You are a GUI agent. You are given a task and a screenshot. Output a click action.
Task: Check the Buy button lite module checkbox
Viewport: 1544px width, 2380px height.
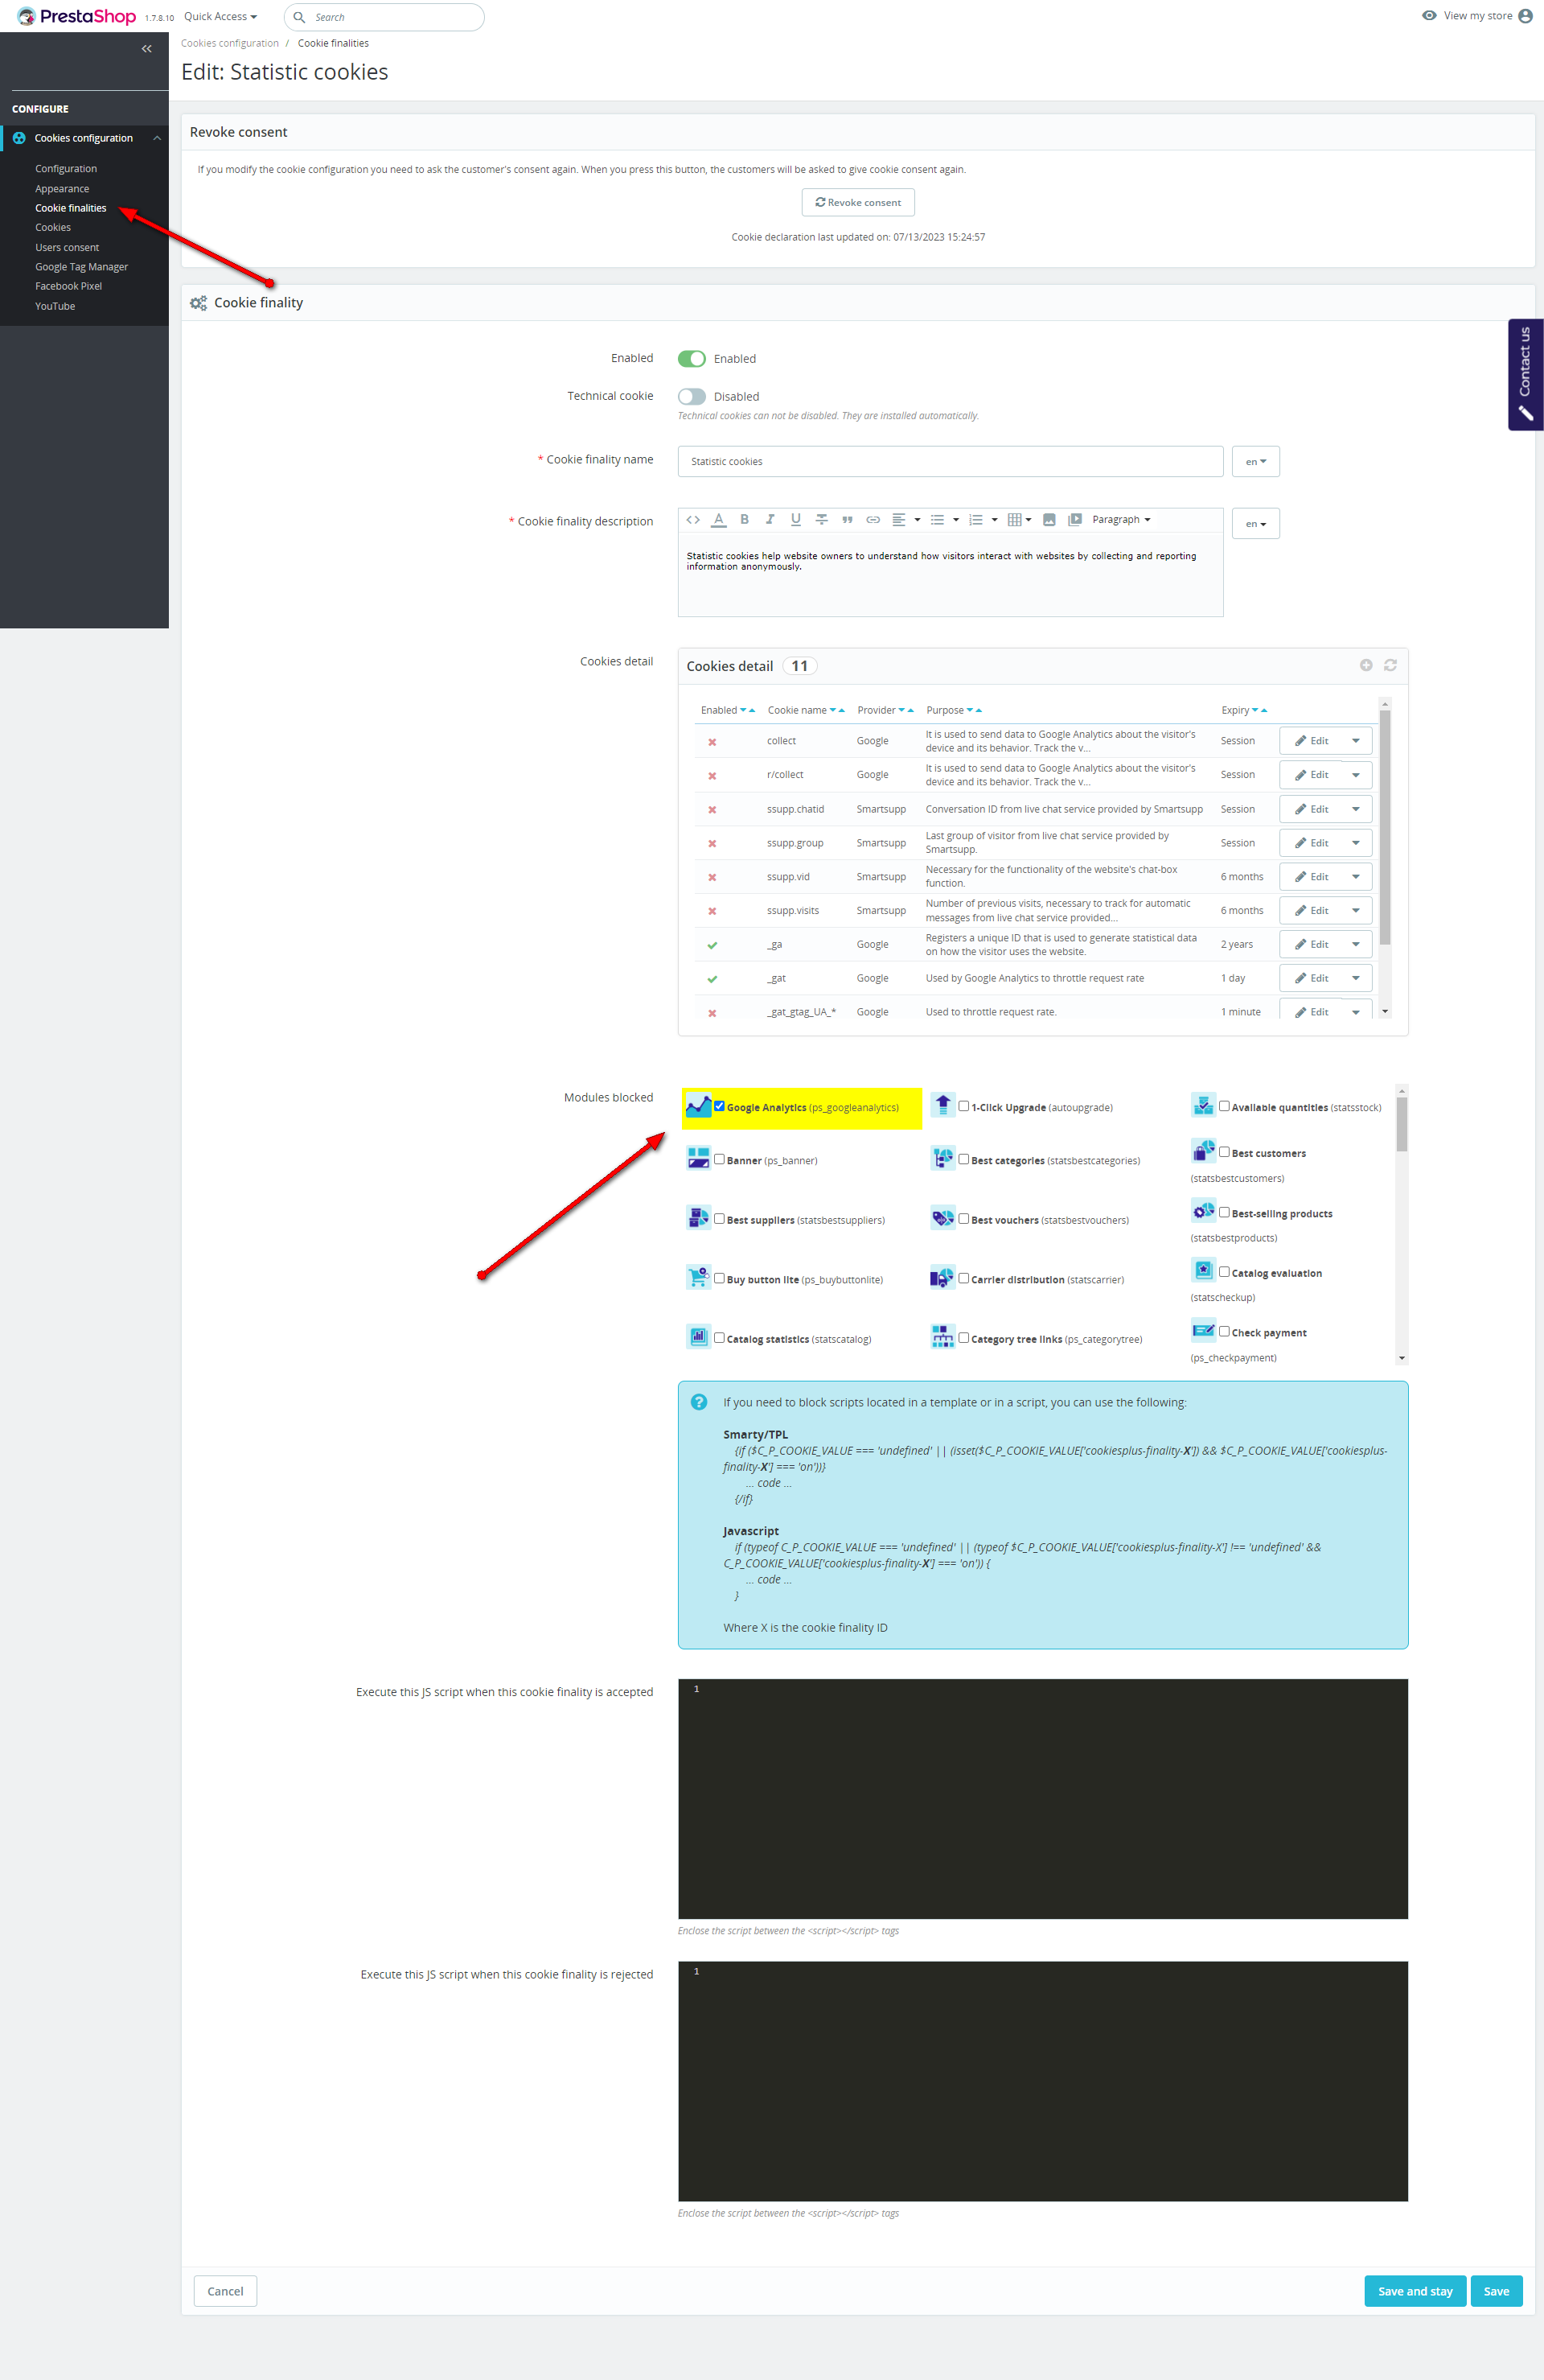(x=720, y=1278)
